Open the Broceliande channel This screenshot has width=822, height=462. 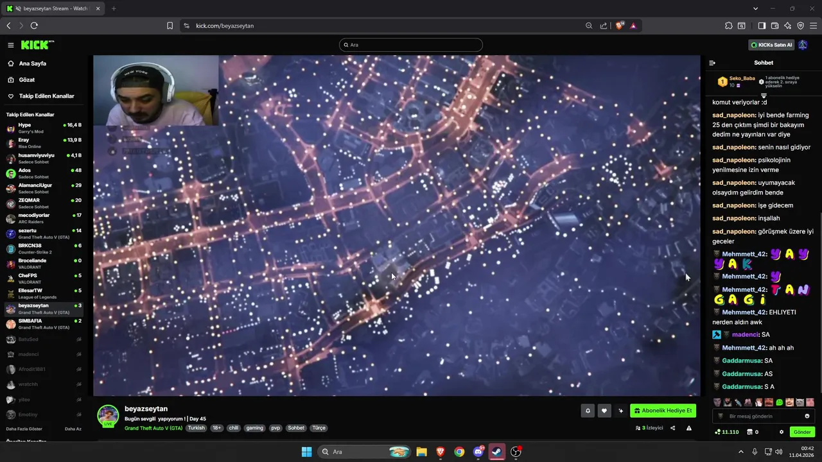tap(44, 263)
